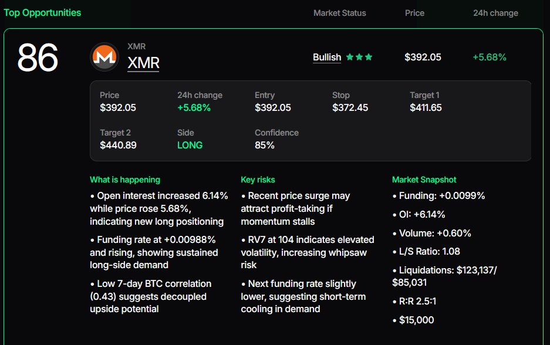Viewport: 550px width, 345px height.
Task: Click the +5.68% change in the header row
Action: pos(489,58)
